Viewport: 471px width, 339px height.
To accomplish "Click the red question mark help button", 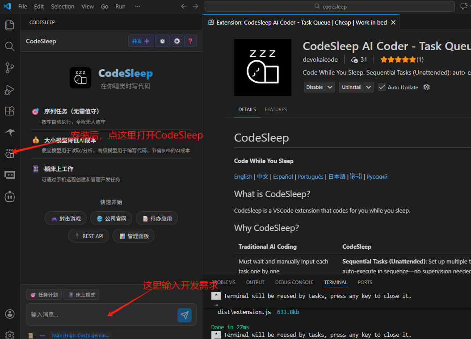I will (190, 41).
